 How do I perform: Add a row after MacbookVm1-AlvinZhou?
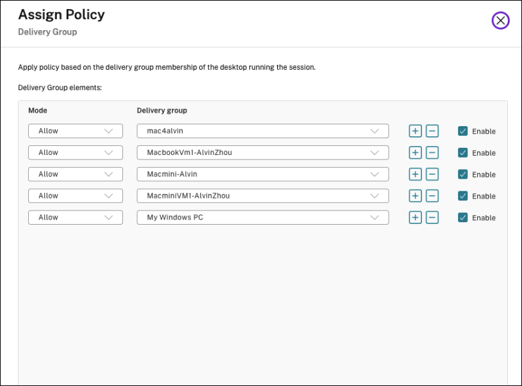(415, 153)
